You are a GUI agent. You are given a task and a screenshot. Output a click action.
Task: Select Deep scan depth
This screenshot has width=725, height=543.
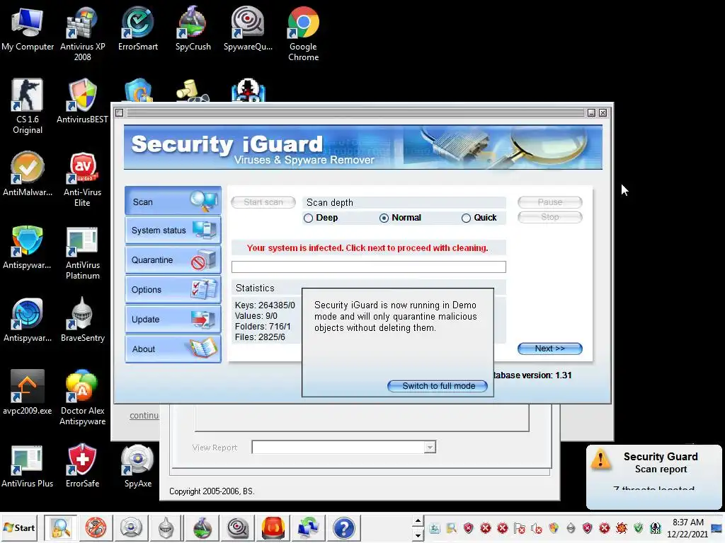click(x=321, y=218)
